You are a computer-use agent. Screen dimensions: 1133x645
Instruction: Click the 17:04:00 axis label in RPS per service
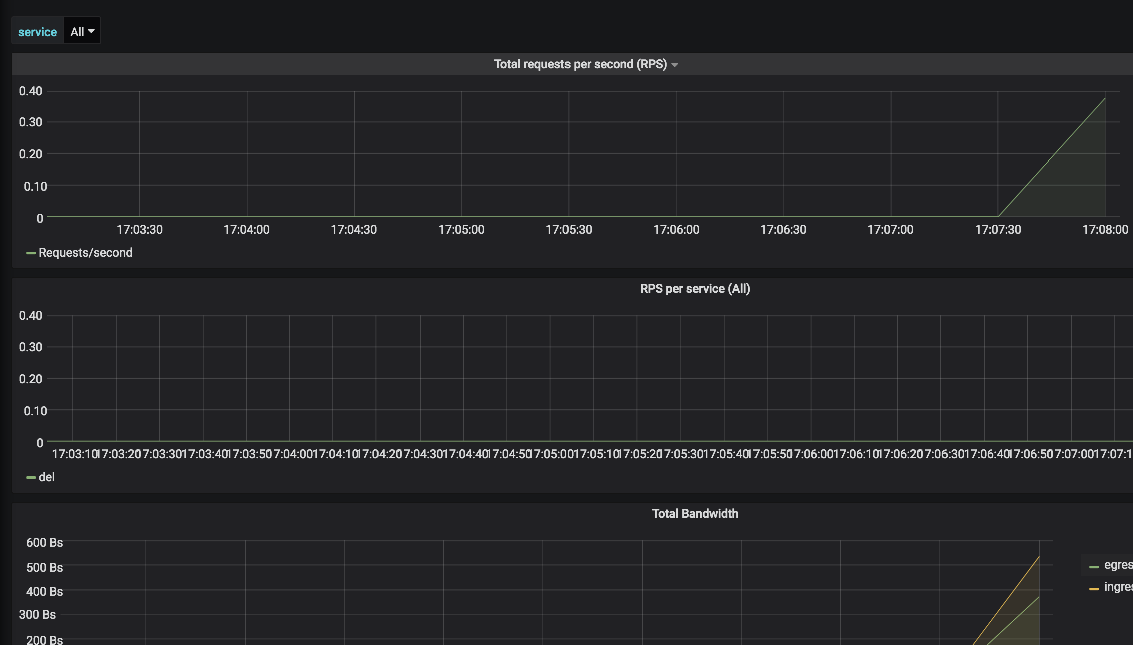pyautogui.click(x=290, y=454)
